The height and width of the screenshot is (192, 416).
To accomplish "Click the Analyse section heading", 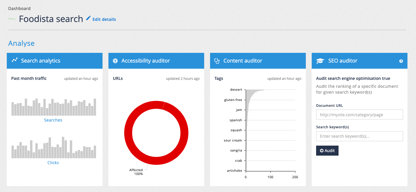I will [21, 43].
